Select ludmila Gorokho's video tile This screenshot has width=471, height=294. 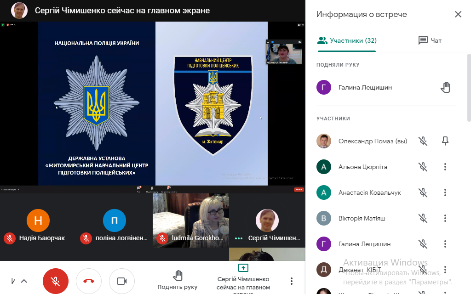coord(191,220)
